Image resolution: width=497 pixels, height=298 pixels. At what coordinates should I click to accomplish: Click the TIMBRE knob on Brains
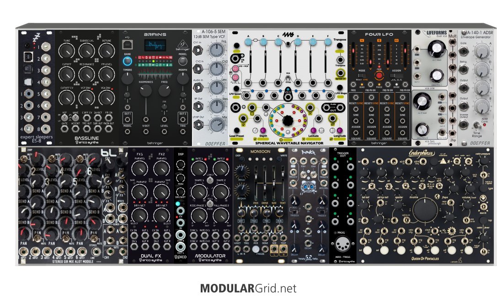(x=127, y=78)
